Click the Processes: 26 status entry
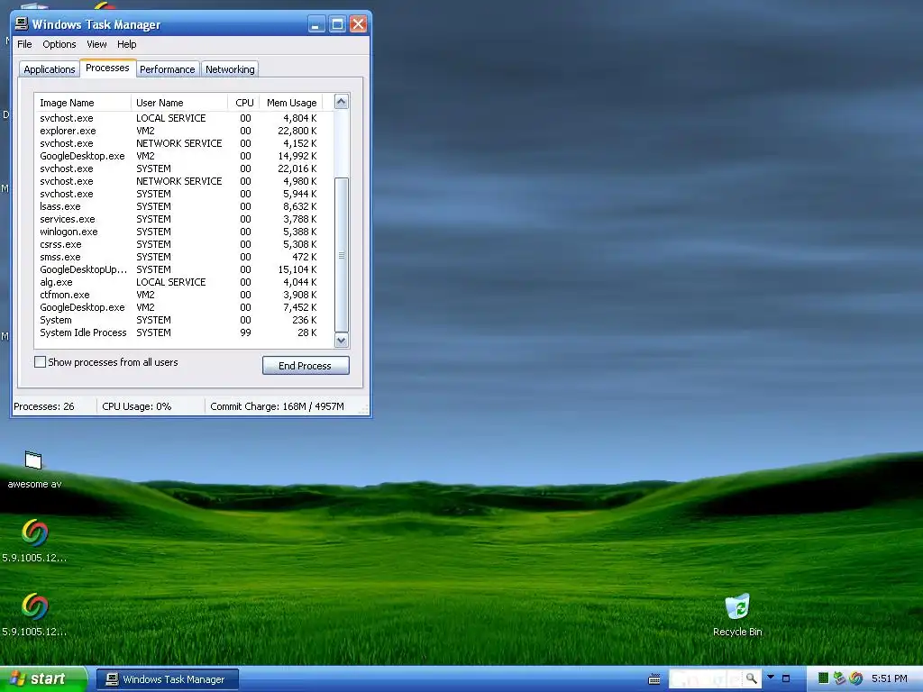Screen dimensions: 923x692 44,406
